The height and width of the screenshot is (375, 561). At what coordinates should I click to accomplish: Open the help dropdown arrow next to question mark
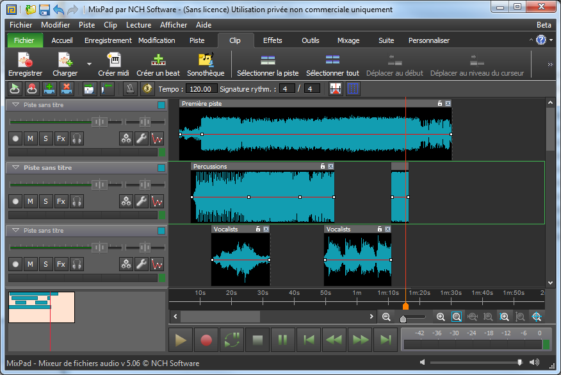(x=551, y=40)
